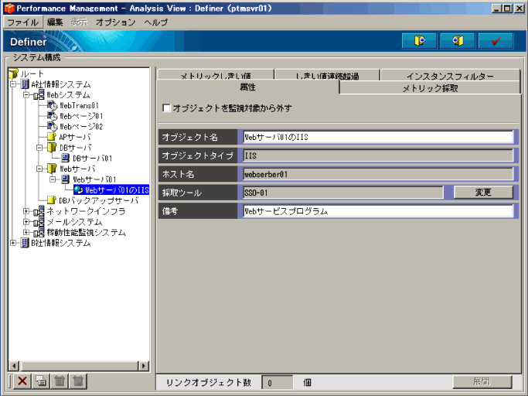The width and height of the screenshot is (528, 396).
Task: Click the DBサーバ01 computer icon
Action: (65, 158)
